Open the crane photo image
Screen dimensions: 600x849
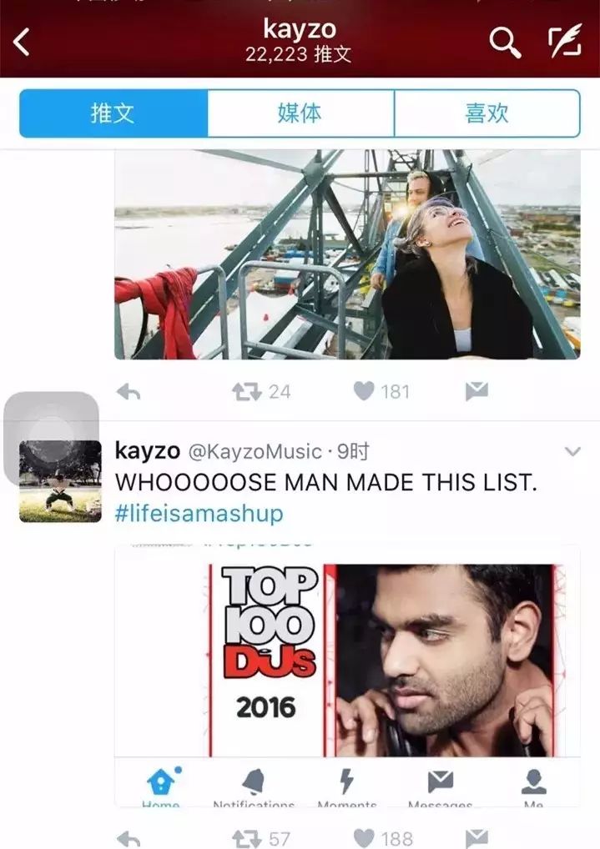[347, 254]
